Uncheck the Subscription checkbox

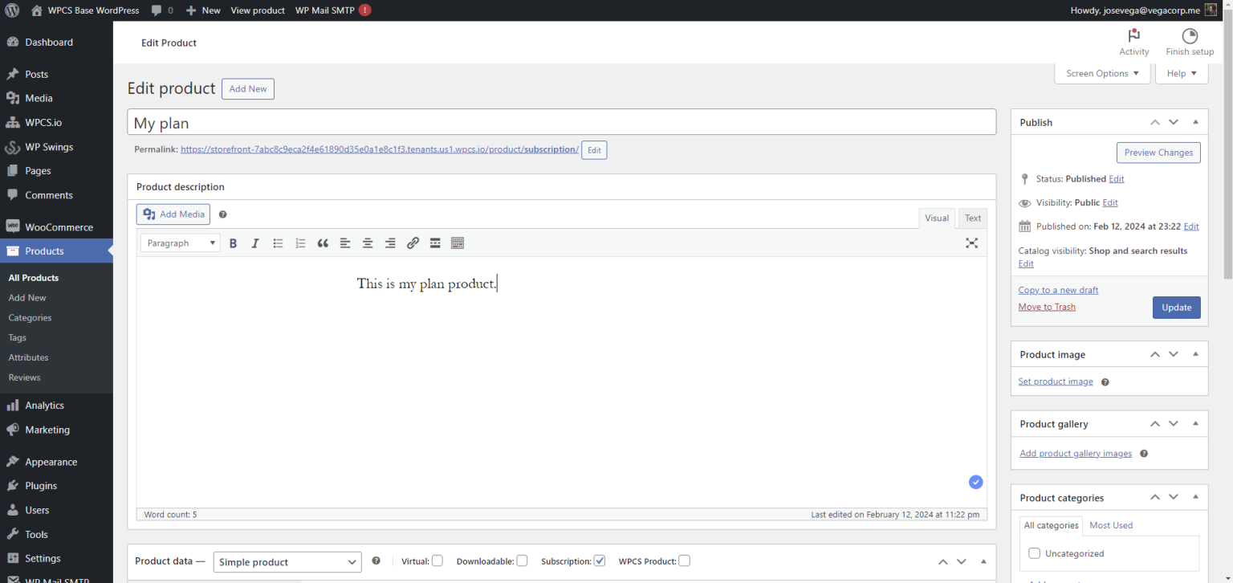click(599, 561)
